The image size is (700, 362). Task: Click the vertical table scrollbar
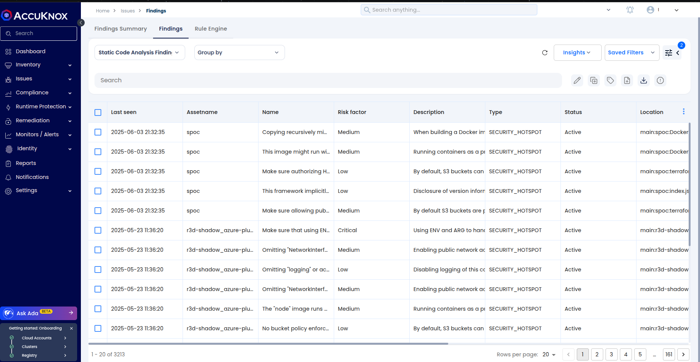tap(690, 184)
